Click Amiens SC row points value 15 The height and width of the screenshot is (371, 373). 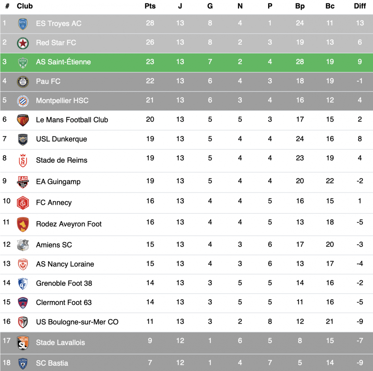pyautogui.click(x=150, y=244)
